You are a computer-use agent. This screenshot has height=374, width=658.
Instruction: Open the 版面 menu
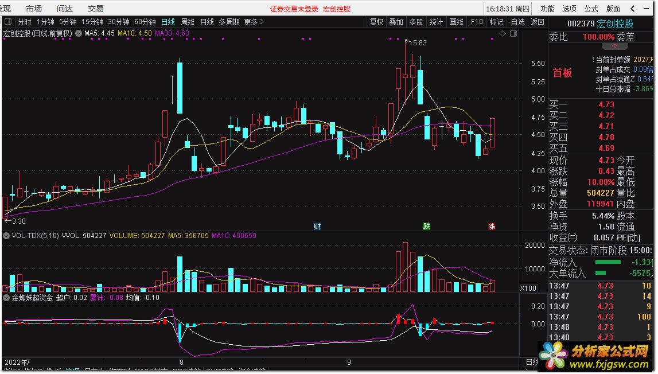(x=613, y=9)
